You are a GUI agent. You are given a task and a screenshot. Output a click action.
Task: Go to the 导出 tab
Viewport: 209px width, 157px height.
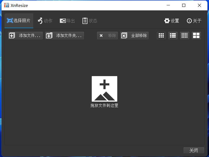point(67,21)
